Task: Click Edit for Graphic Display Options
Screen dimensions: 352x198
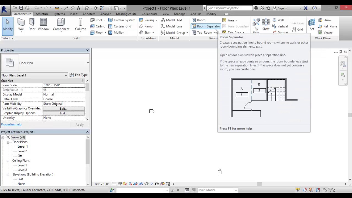Action: pyautogui.click(x=64, y=113)
